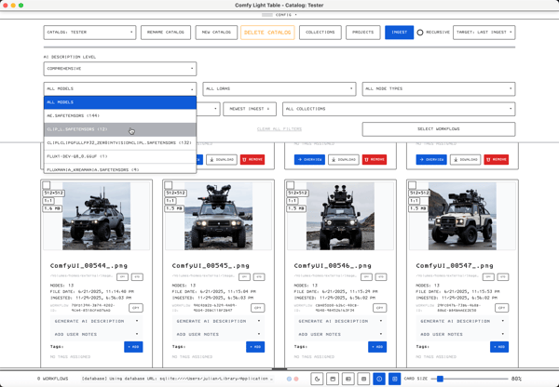
Task: Click the New Catalog button
Action: [x=216, y=33]
